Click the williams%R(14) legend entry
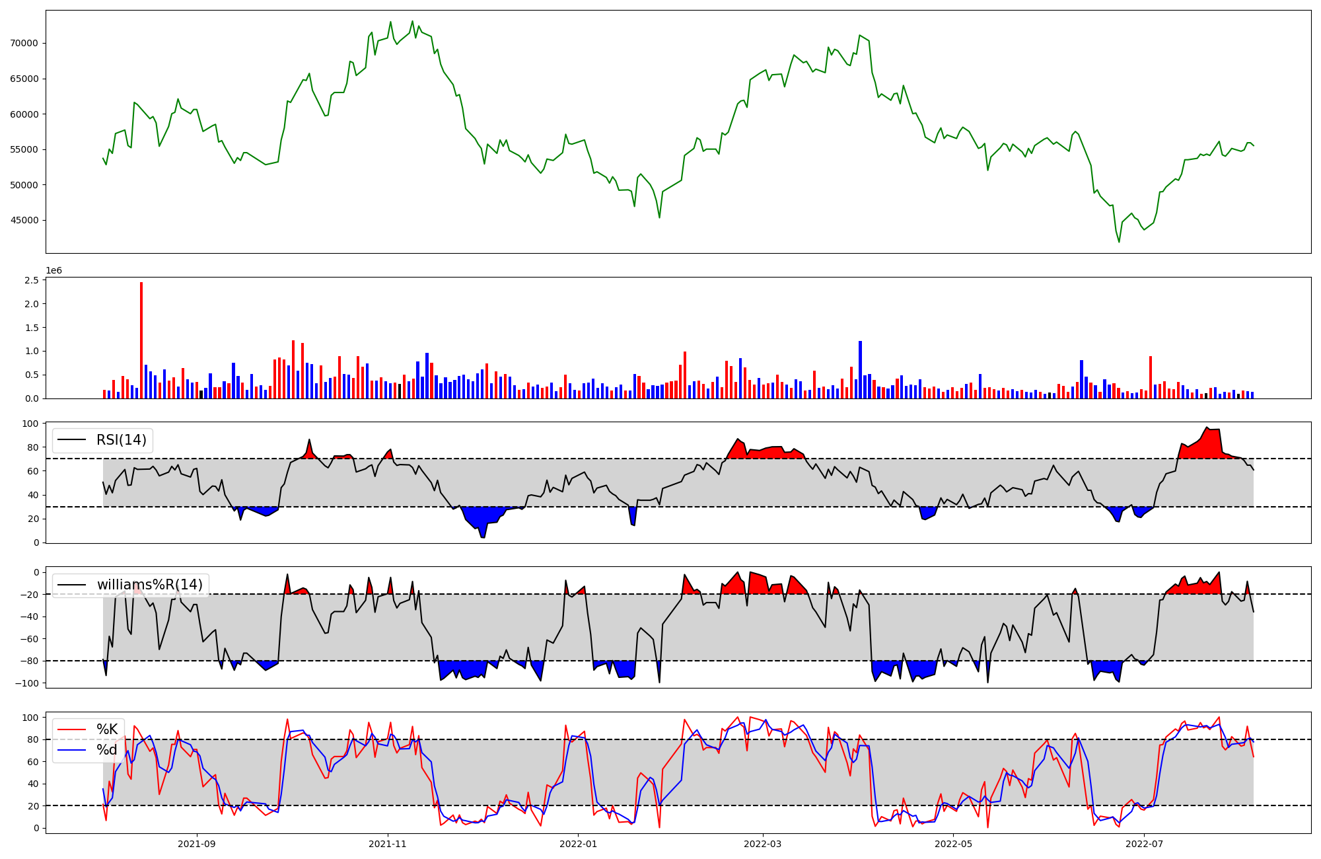This screenshot has height=859, width=1321. click(149, 585)
